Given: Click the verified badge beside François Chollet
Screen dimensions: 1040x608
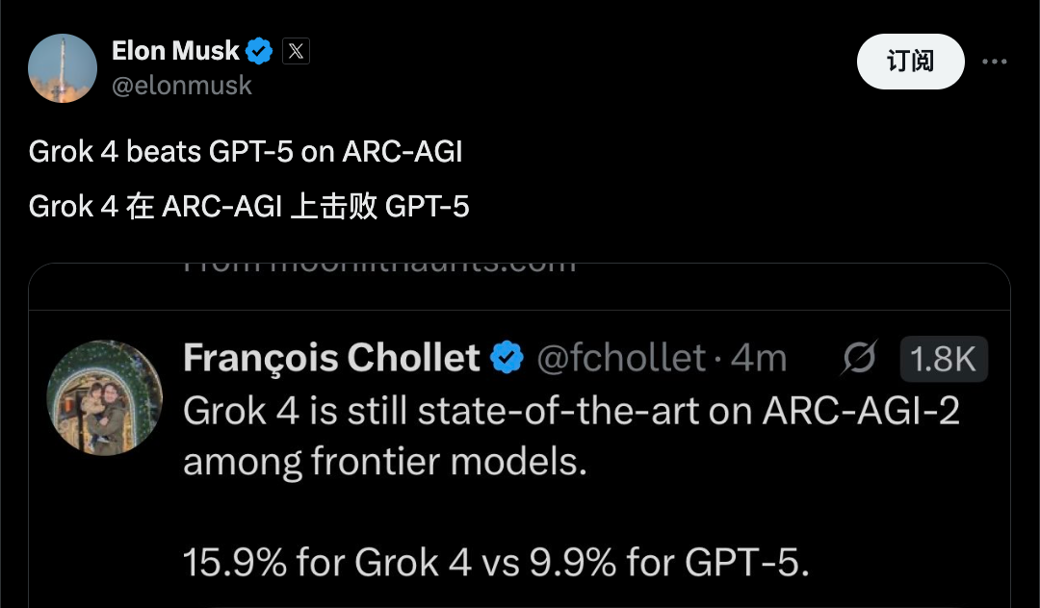Looking at the screenshot, I should tap(507, 358).
